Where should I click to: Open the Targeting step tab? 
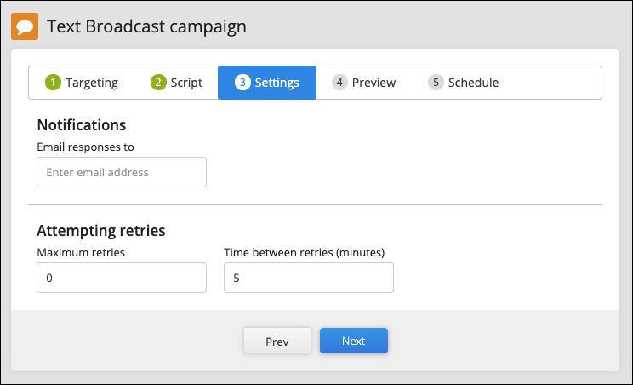tap(82, 83)
